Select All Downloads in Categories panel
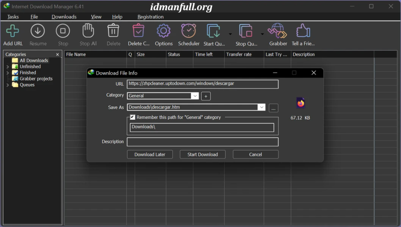401x227 pixels. pyautogui.click(x=34, y=61)
